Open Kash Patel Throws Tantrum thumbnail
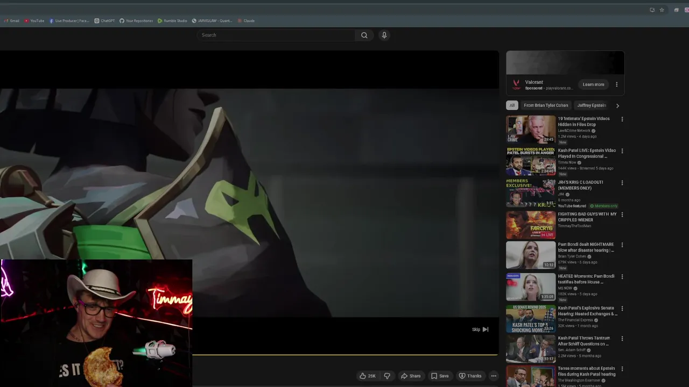The image size is (689, 387). (531, 349)
